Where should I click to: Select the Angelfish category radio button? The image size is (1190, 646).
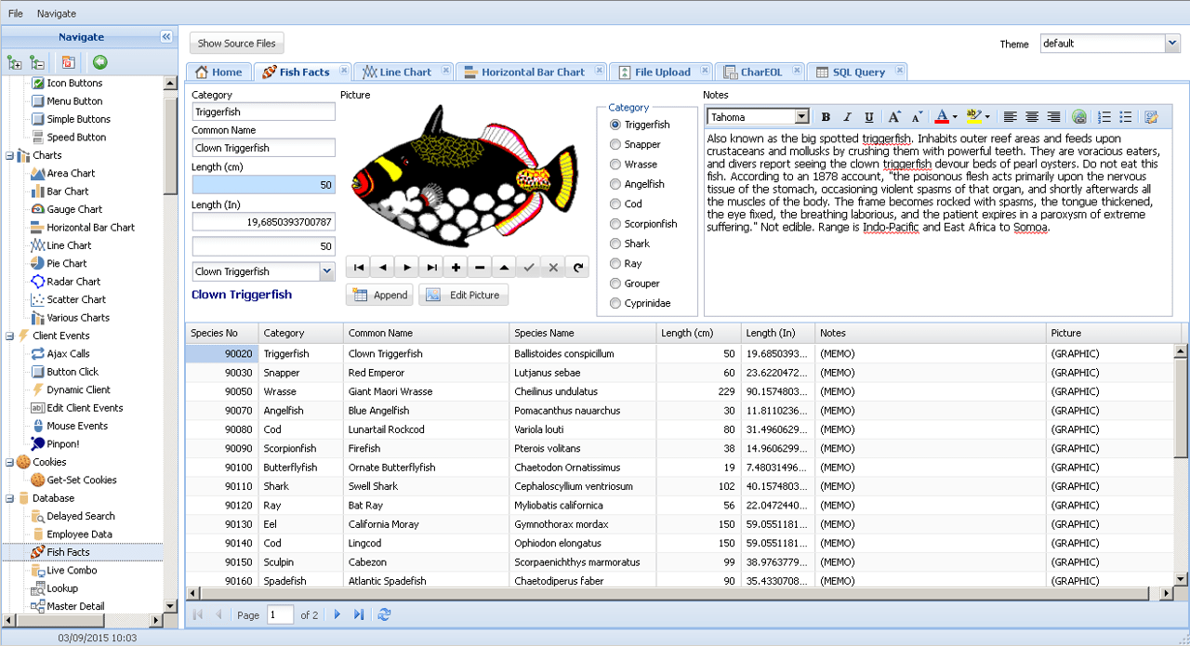click(x=614, y=183)
